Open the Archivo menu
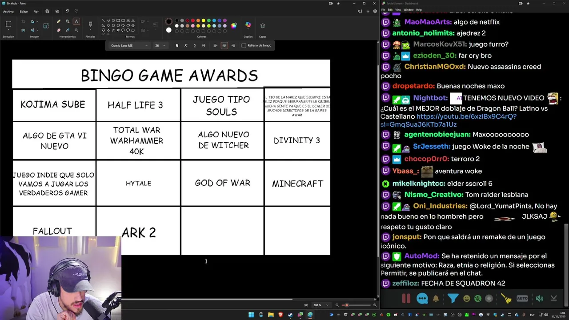Viewport: 569px width, 320px height. click(8, 12)
